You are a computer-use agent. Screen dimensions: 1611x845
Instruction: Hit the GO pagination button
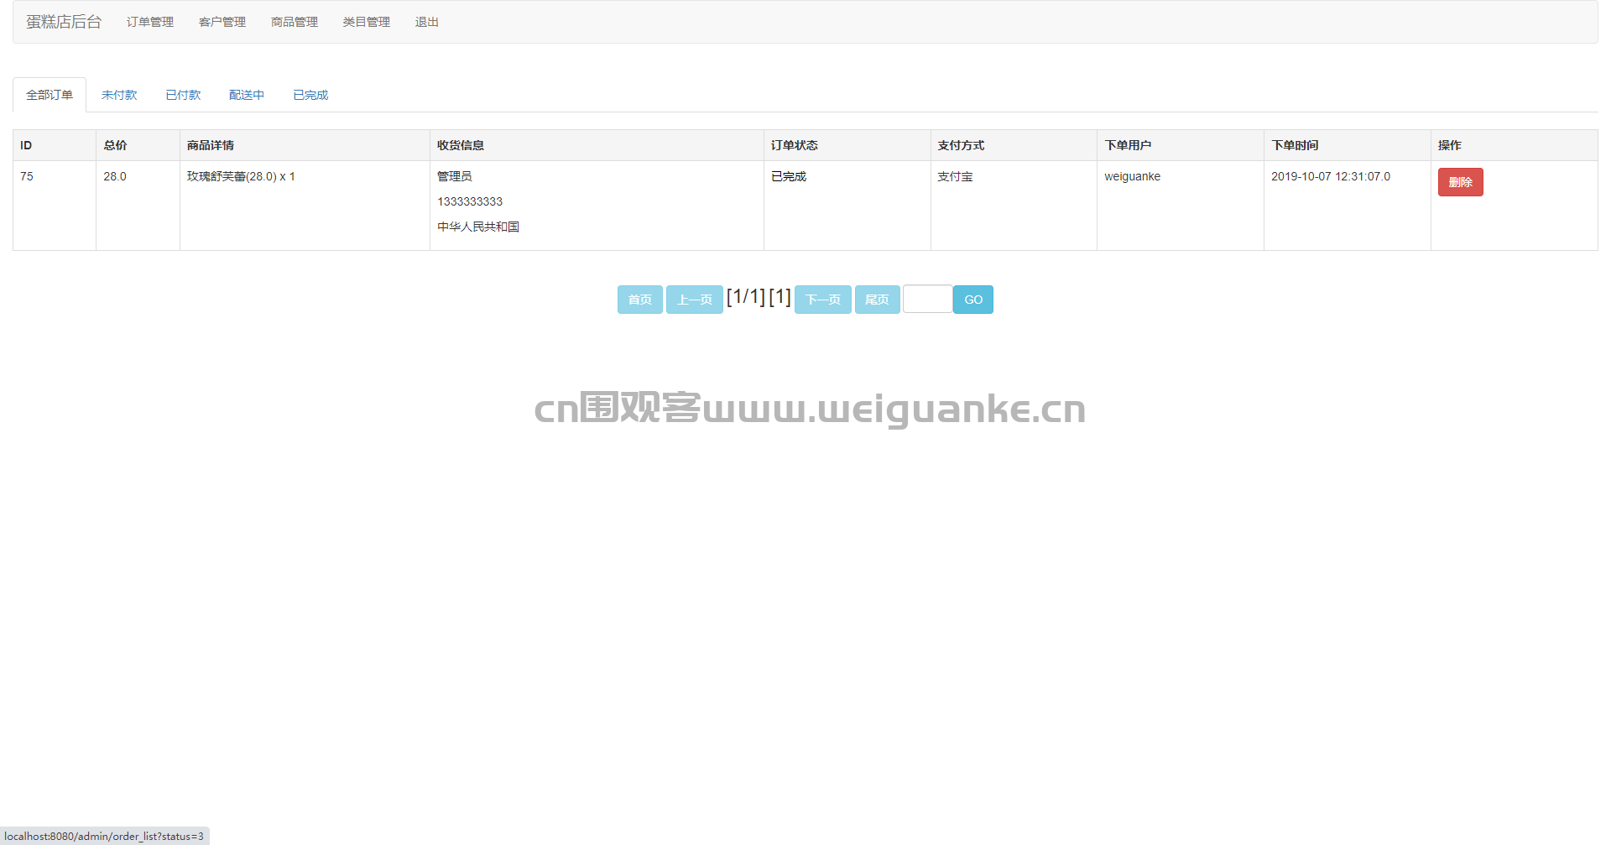973,300
